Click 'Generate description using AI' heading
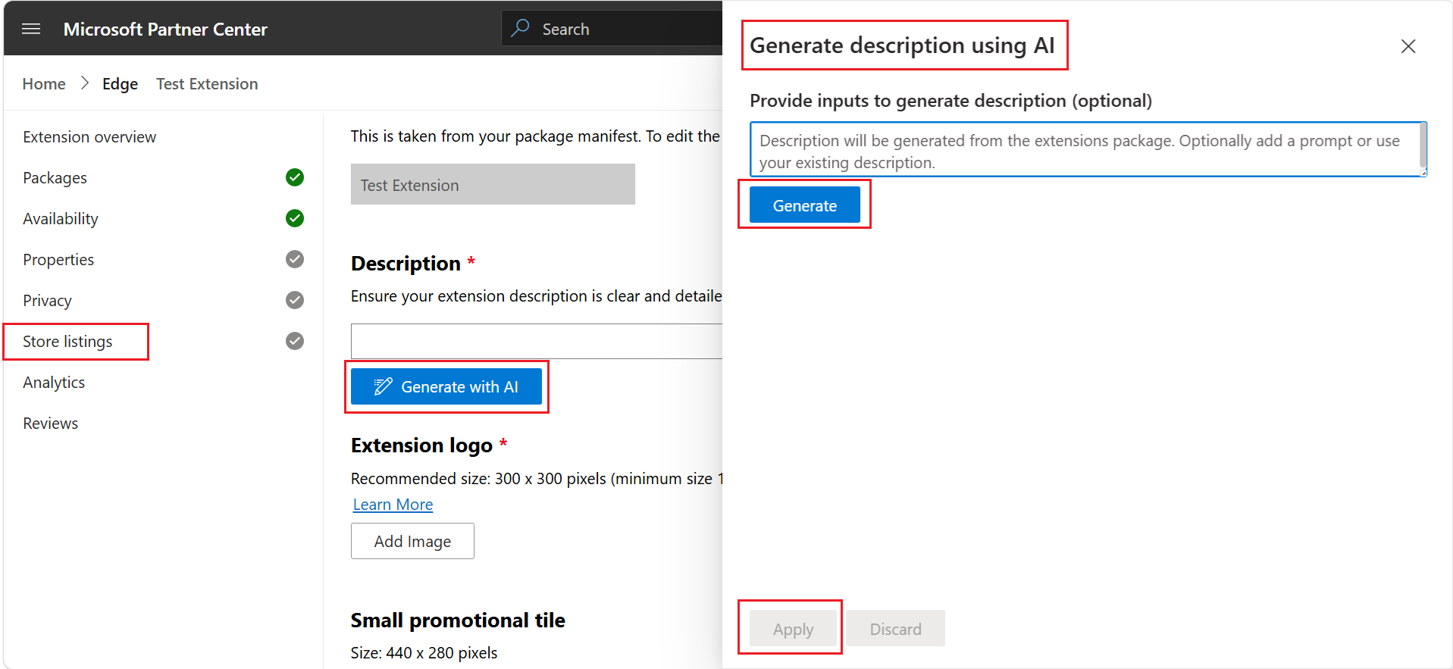This screenshot has width=1453, height=669. click(902, 45)
